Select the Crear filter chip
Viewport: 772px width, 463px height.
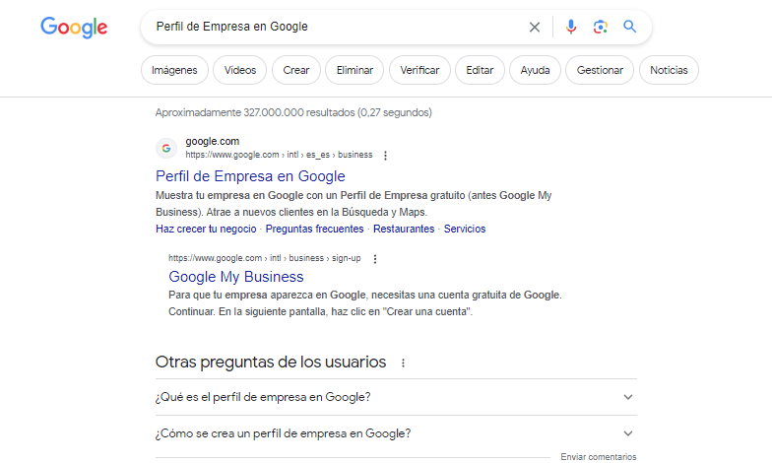tap(295, 70)
